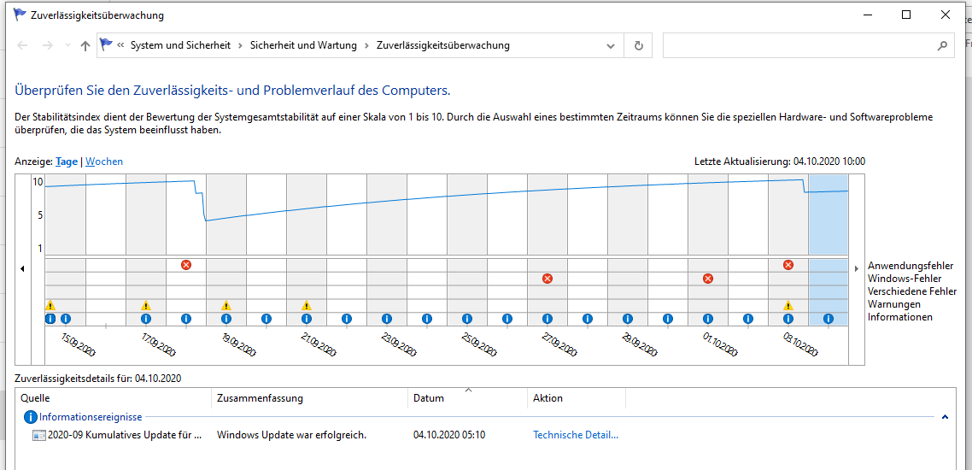Click the Informationsereignisse group heading
The height and width of the screenshot is (470, 972).
click(x=91, y=417)
